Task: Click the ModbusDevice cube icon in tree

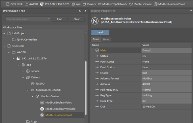Action: coord(37,96)
